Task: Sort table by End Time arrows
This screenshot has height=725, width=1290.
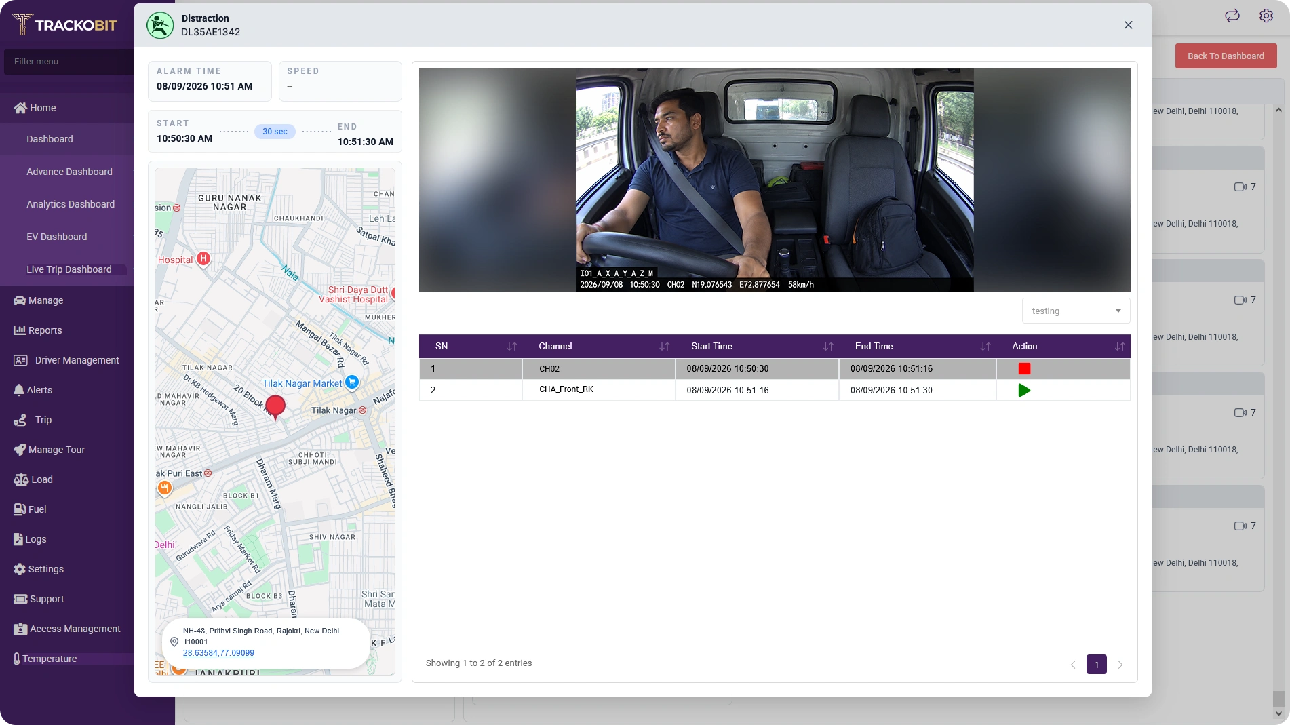Action: [x=985, y=347]
